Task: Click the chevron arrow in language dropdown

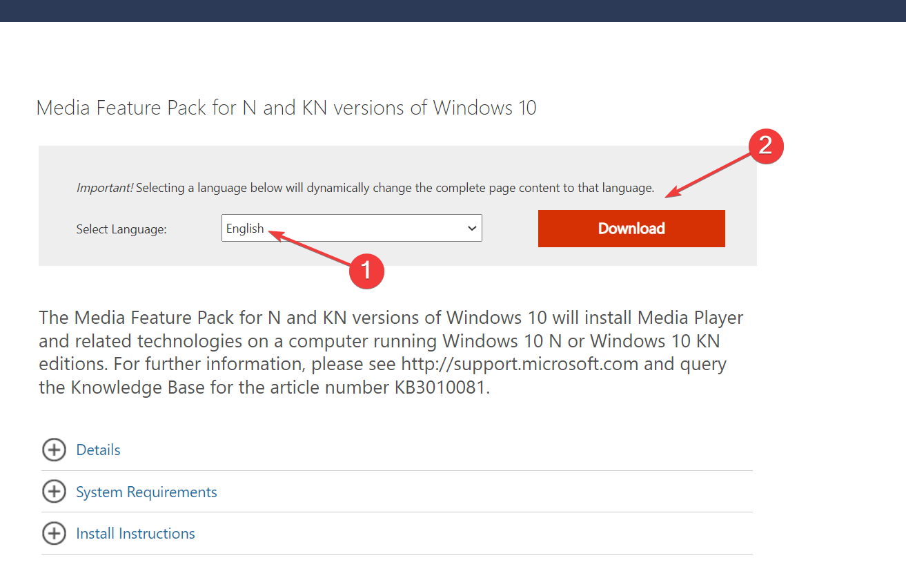Action: (x=472, y=229)
